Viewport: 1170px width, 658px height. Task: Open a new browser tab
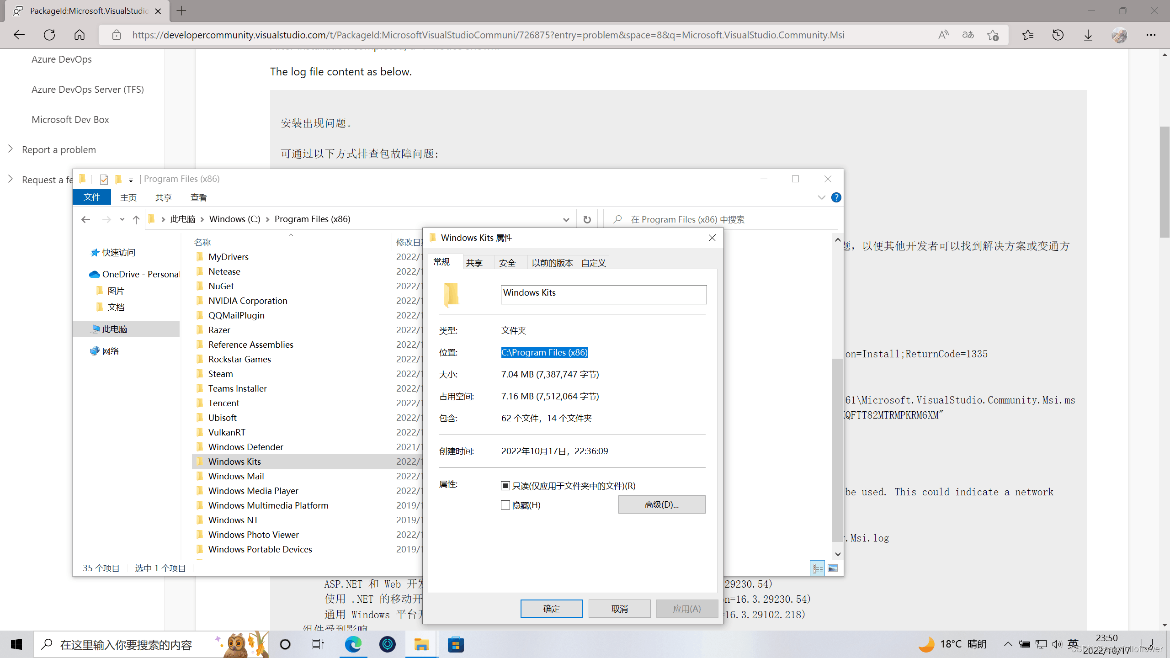point(181,11)
